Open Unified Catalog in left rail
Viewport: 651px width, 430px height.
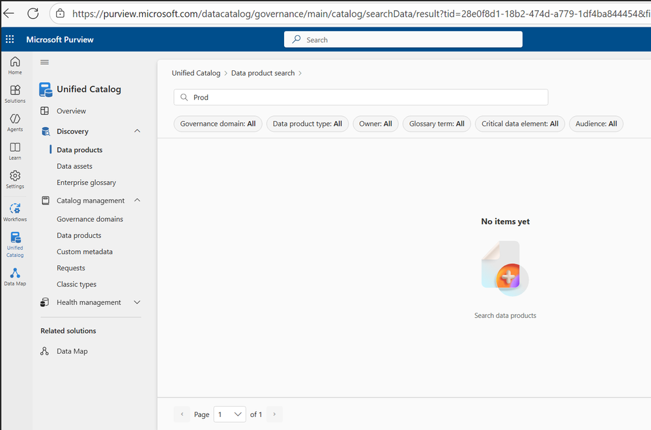click(15, 244)
